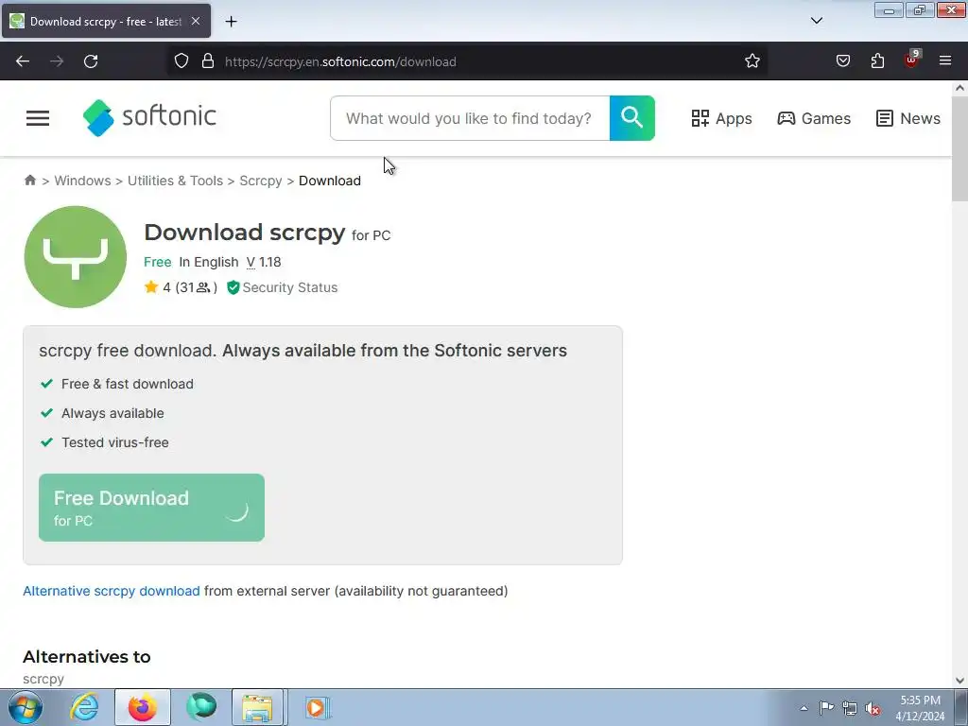
Task: Submit search with magnifier button
Action: point(632,118)
